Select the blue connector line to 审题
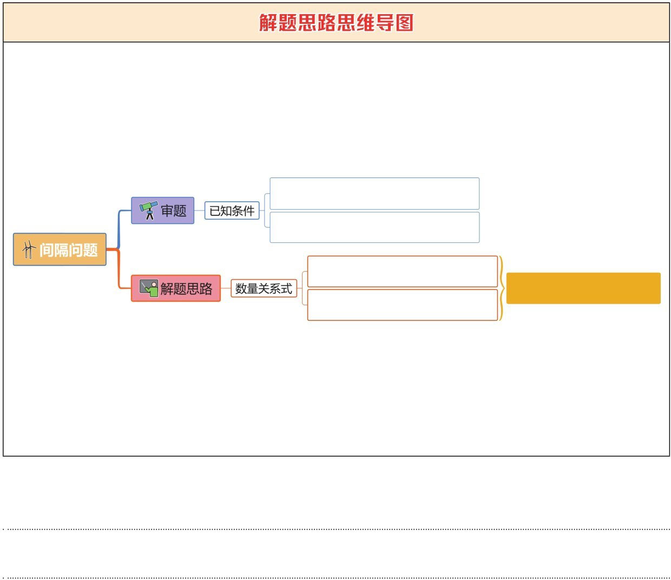This screenshot has width=671, height=580. tap(120, 227)
